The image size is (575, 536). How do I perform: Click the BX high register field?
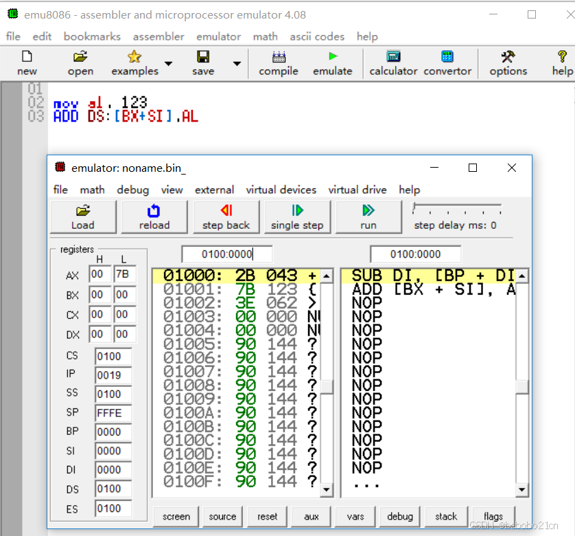click(99, 294)
